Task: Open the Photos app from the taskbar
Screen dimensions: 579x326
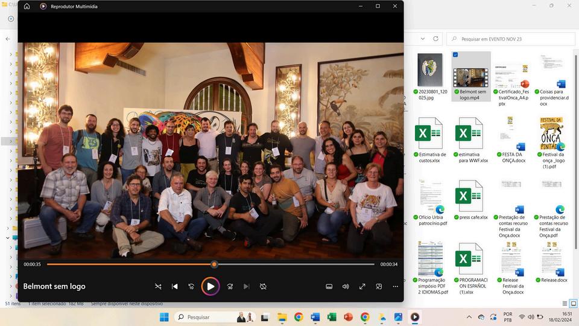Action: pos(398,317)
